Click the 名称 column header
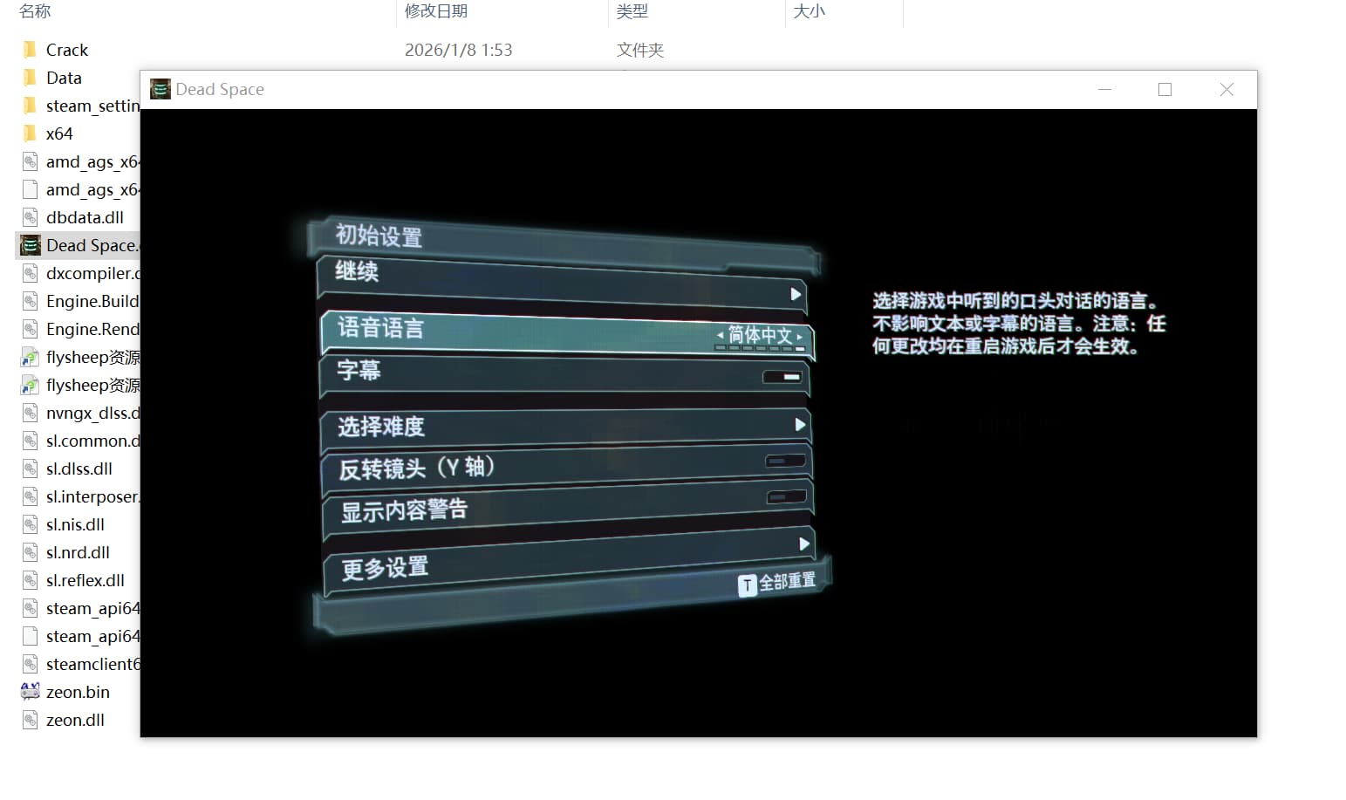The height and width of the screenshot is (800, 1346). click(x=34, y=11)
